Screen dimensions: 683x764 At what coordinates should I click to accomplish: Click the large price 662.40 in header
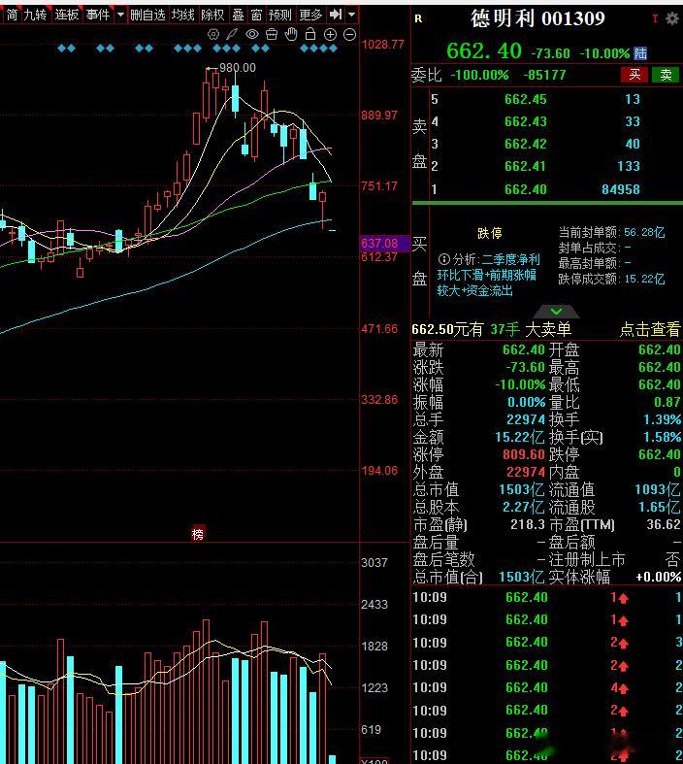coord(484,51)
